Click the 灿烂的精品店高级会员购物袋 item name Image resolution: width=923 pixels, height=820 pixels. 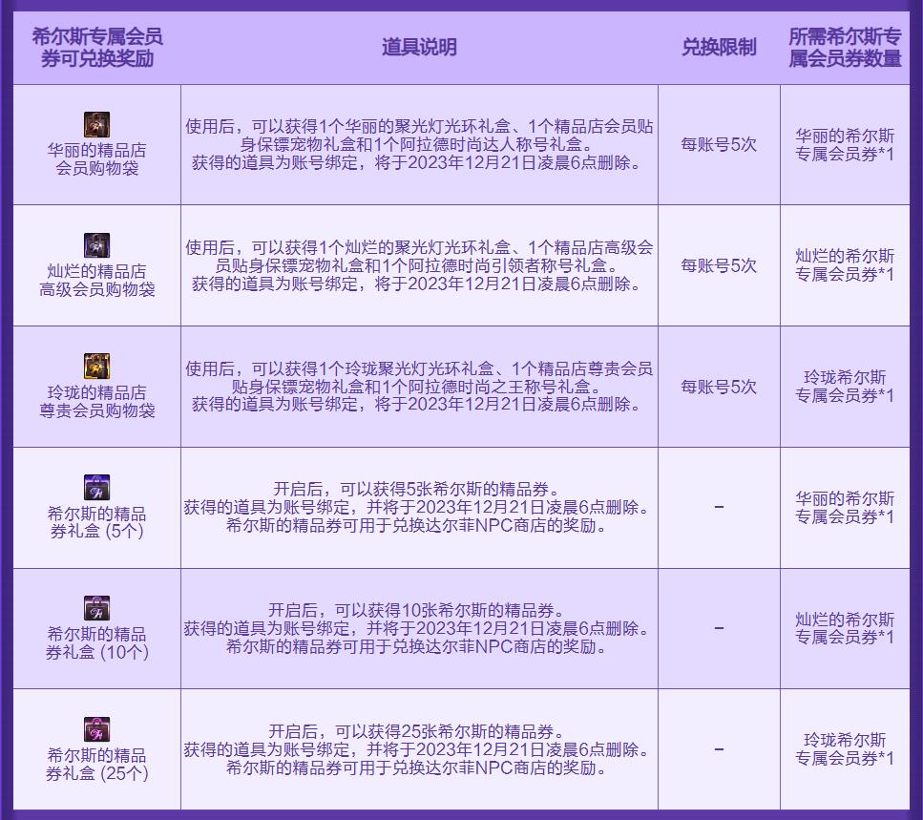click(x=97, y=281)
